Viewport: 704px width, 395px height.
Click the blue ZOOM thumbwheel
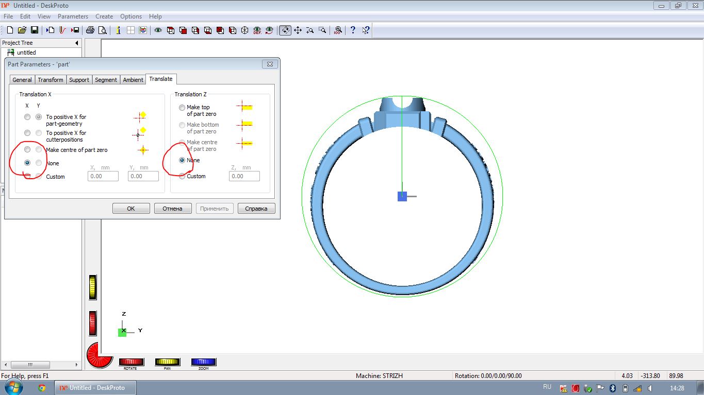(203, 362)
